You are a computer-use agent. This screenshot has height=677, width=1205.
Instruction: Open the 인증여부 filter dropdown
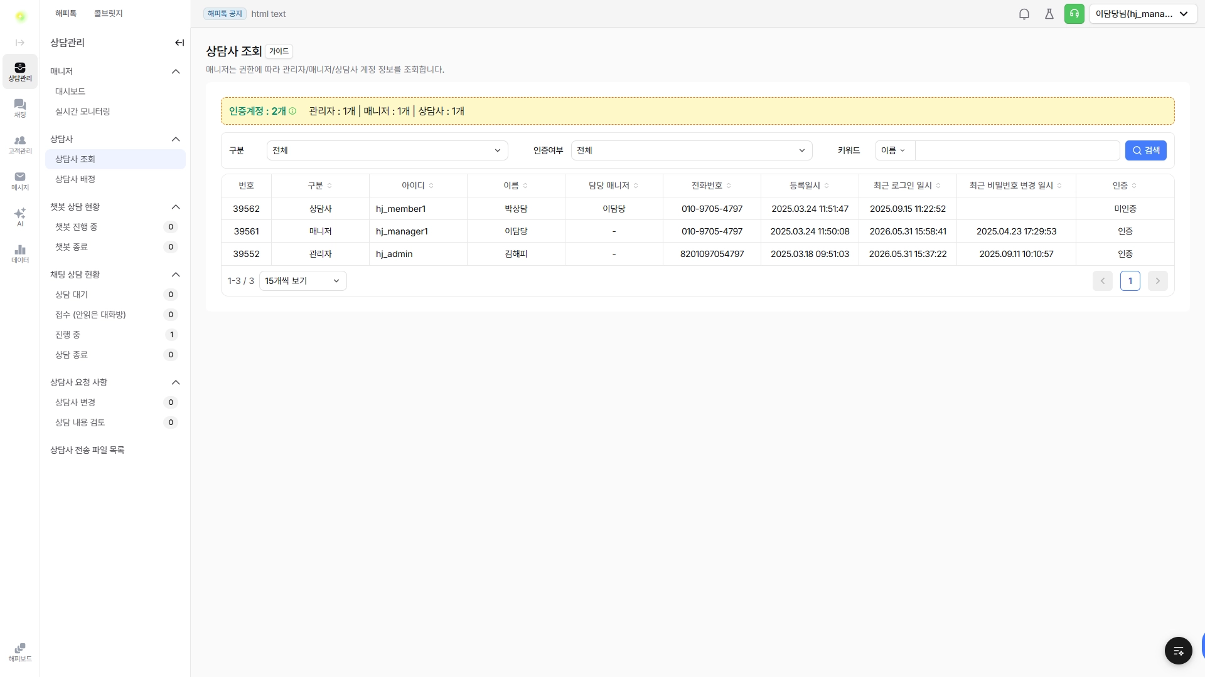(692, 150)
